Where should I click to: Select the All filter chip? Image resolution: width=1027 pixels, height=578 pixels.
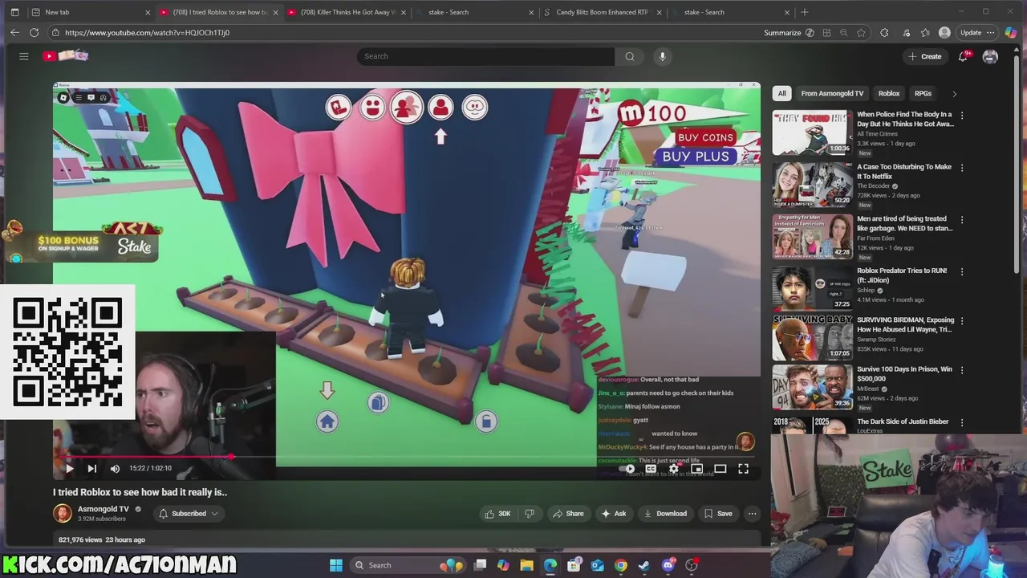781,93
